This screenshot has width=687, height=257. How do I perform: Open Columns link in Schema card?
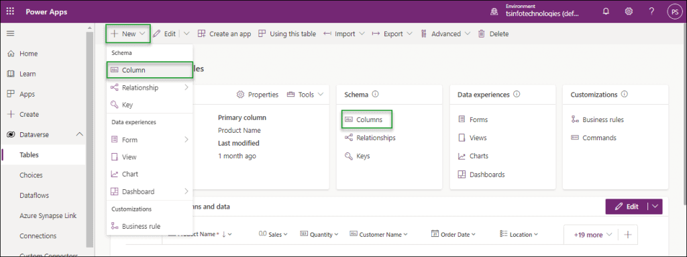pyautogui.click(x=369, y=119)
